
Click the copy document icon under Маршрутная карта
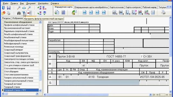coord(57,12)
